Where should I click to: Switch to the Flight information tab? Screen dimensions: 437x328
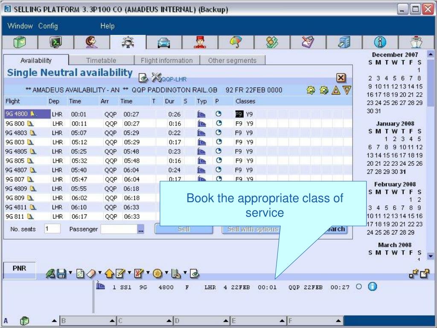[x=167, y=61]
